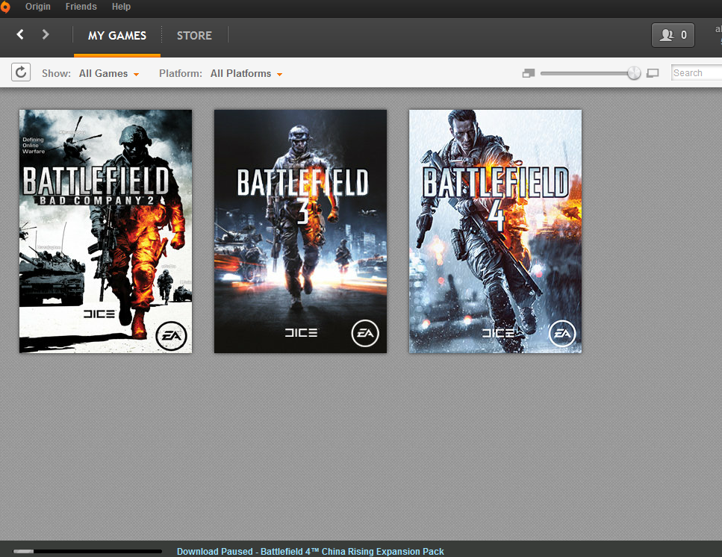
Task: Switch to the MY GAMES tab
Action: [117, 35]
